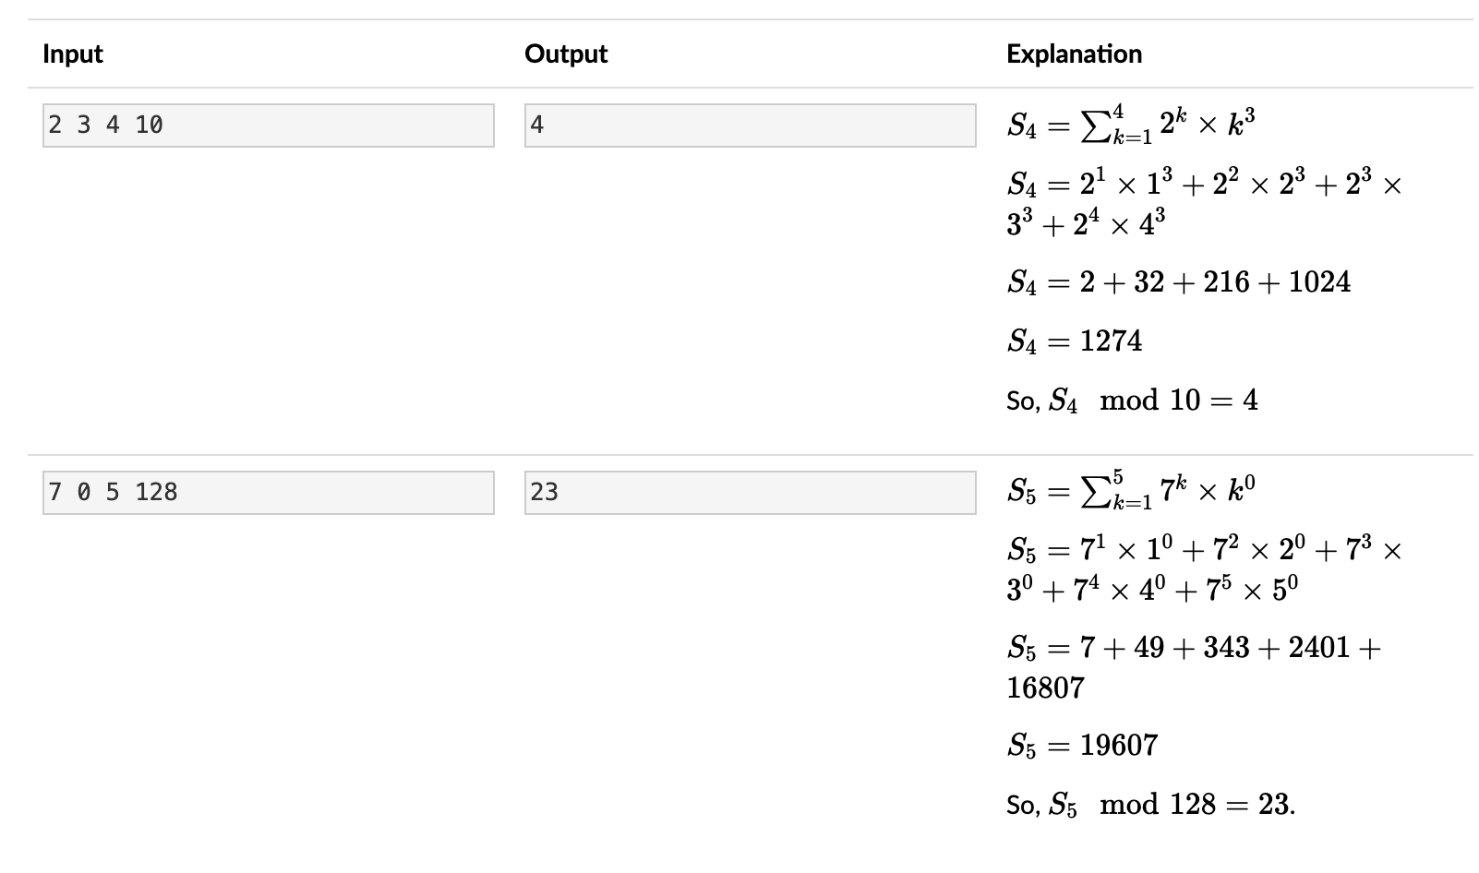
Task: Select the input box containing 7 0 5 128
Action: click(x=269, y=493)
